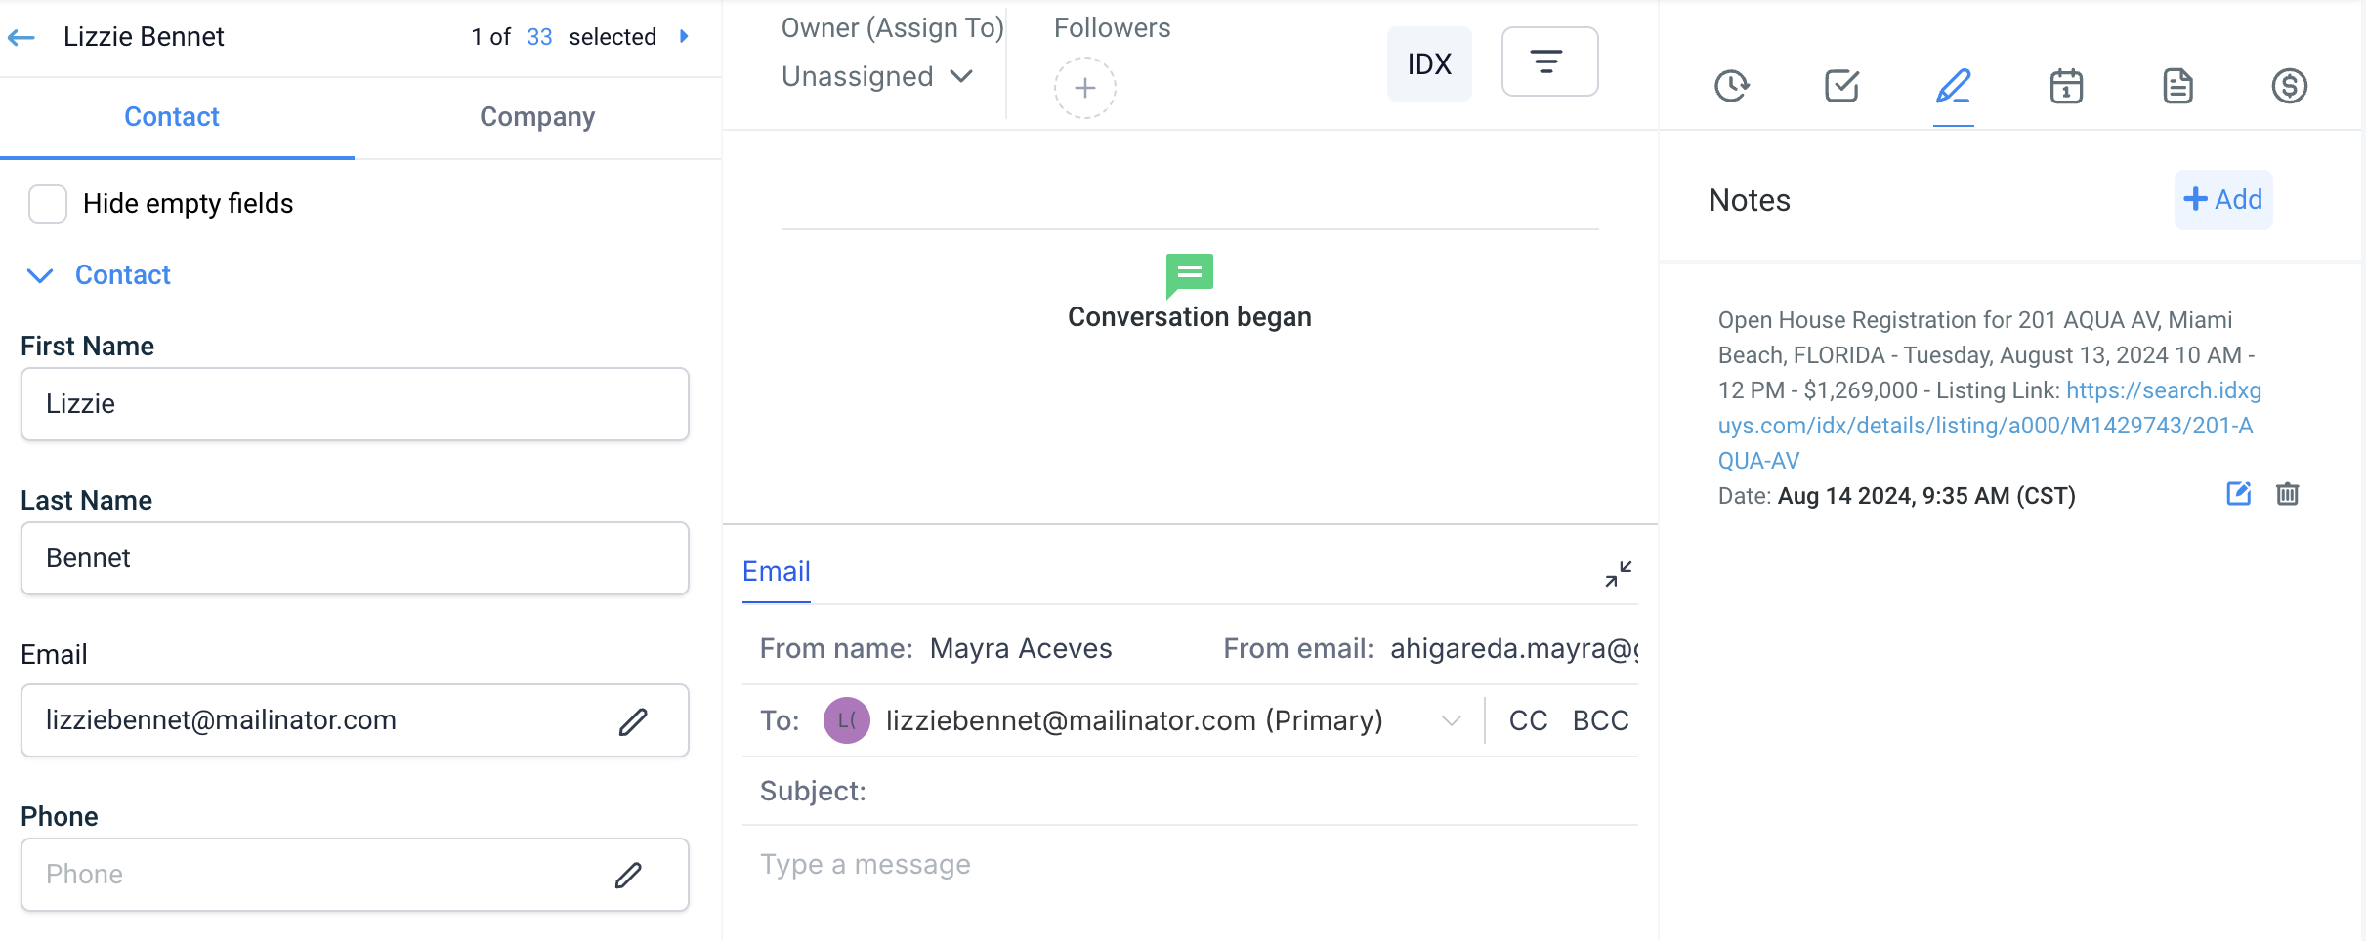Open the tasks checkmark icon
2366x941 pixels.
[1841, 86]
